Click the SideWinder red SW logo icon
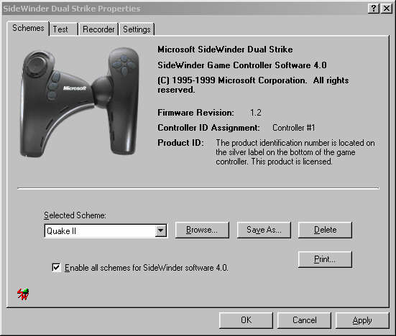This screenshot has height=336, width=396. coord(23,294)
